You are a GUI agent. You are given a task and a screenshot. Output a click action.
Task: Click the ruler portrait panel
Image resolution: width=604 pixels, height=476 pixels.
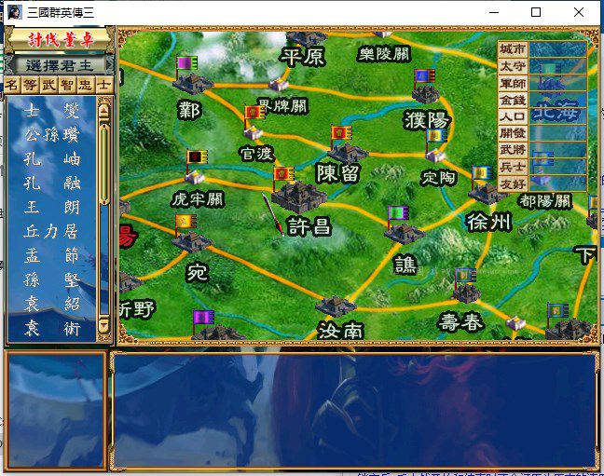pyautogui.click(x=56, y=411)
